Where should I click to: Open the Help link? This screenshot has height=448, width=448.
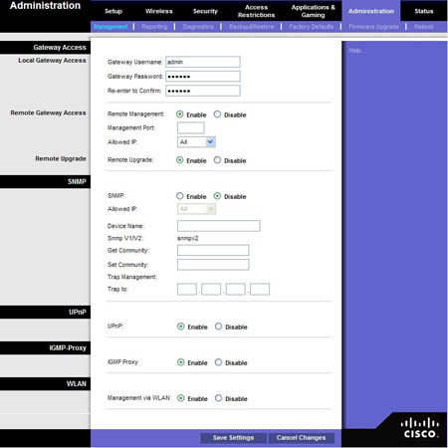pos(356,51)
